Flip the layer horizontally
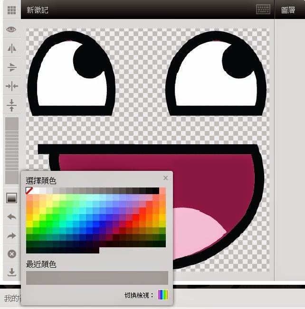The width and height of the screenshot is (305, 309). 12,48
